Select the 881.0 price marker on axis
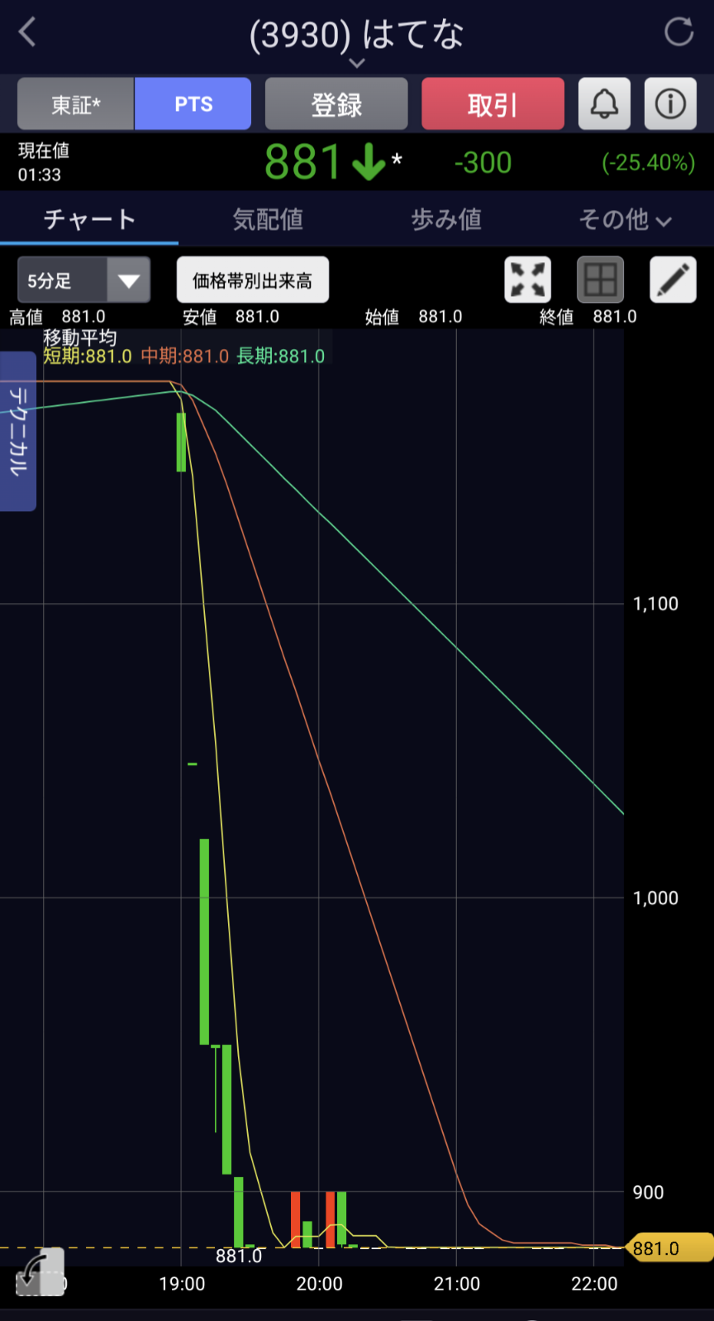Image resolution: width=714 pixels, height=1321 pixels. tap(669, 1248)
